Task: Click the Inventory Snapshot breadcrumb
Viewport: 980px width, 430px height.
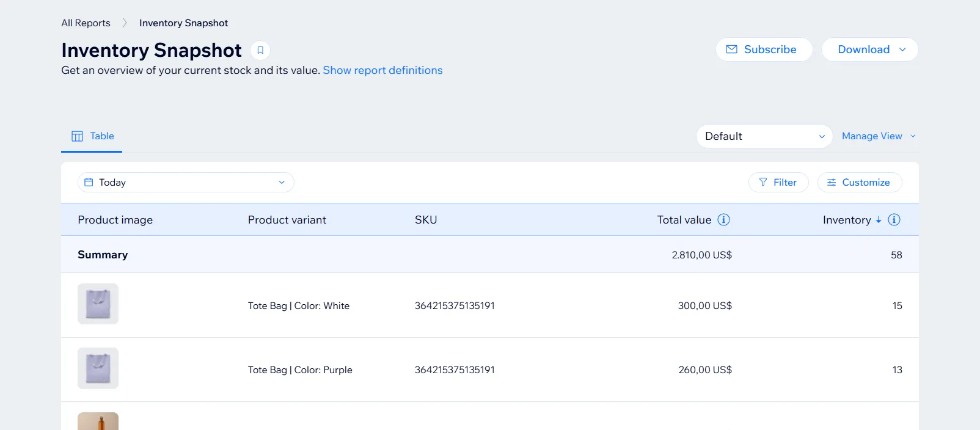Action: pyautogui.click(x=183, y=23)
